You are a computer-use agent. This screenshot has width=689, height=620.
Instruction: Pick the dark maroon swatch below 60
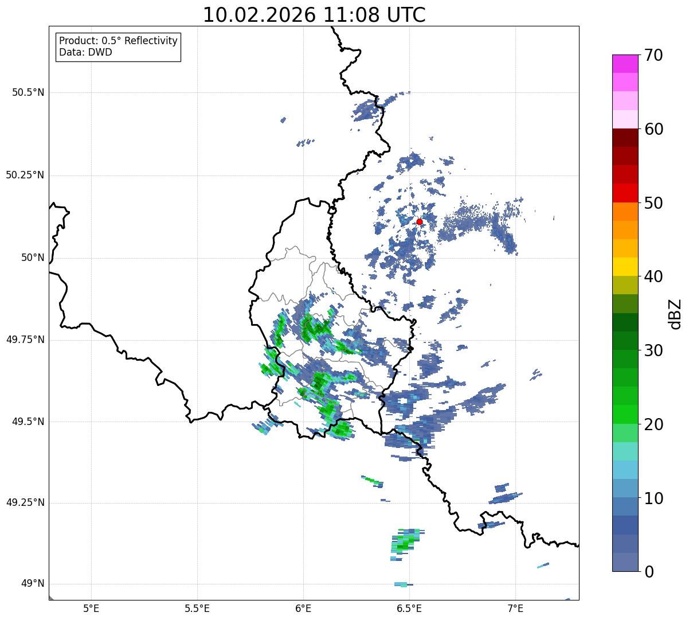coord(625,138)
